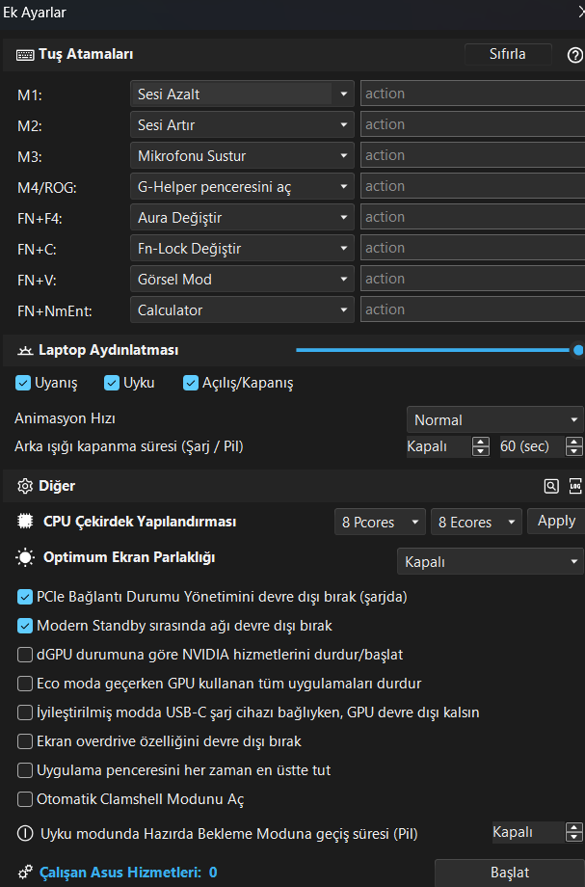The height and width of the screenshot is (887, 585).
Task: Click the Pil backlight 60 (sec) spinner
Action: (541, 446)
